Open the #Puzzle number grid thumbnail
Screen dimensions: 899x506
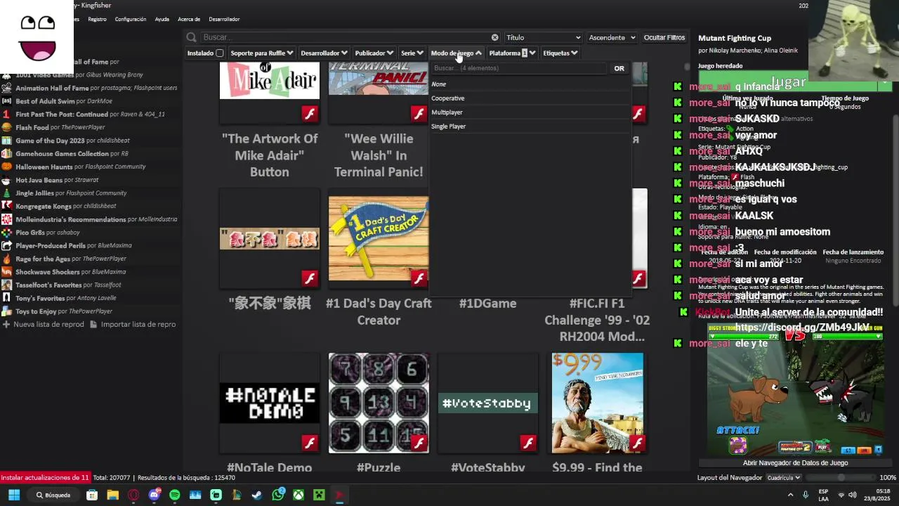pos(379,403)
